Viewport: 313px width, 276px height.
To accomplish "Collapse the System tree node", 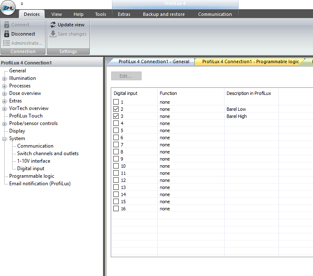I will [4, 139].
